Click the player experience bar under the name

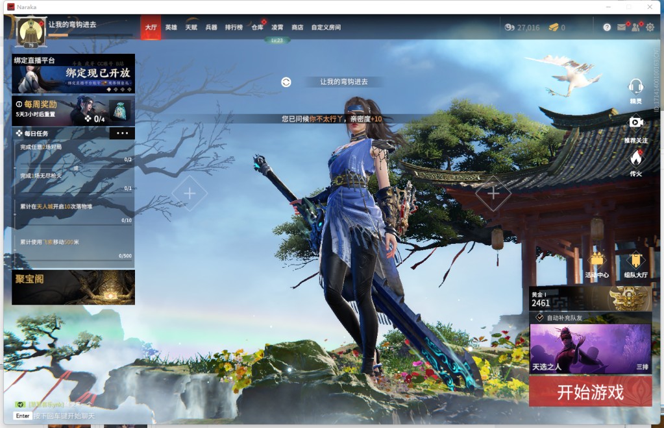point(90,35)
